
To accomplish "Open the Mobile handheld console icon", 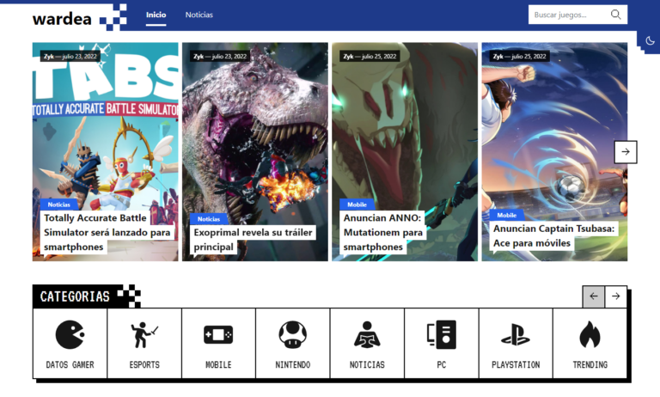I will 218,334.
